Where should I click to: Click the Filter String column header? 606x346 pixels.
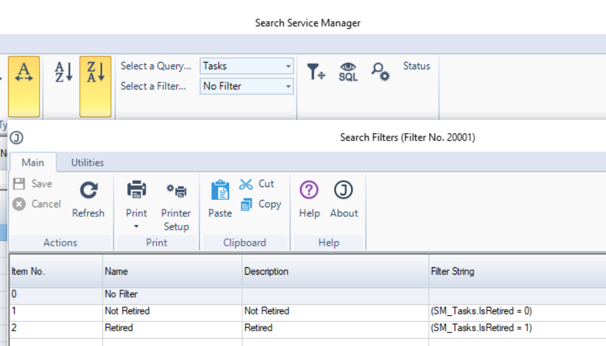452,271
